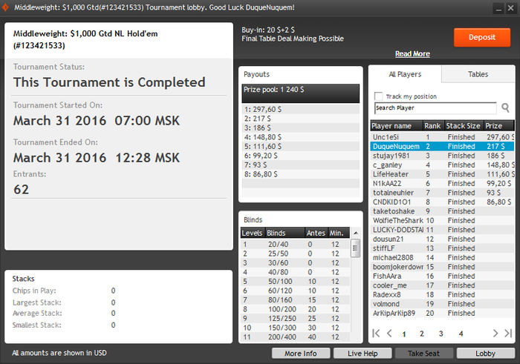
Task: Select player row ArKipArKip89
Action: [x=442, y=313]
